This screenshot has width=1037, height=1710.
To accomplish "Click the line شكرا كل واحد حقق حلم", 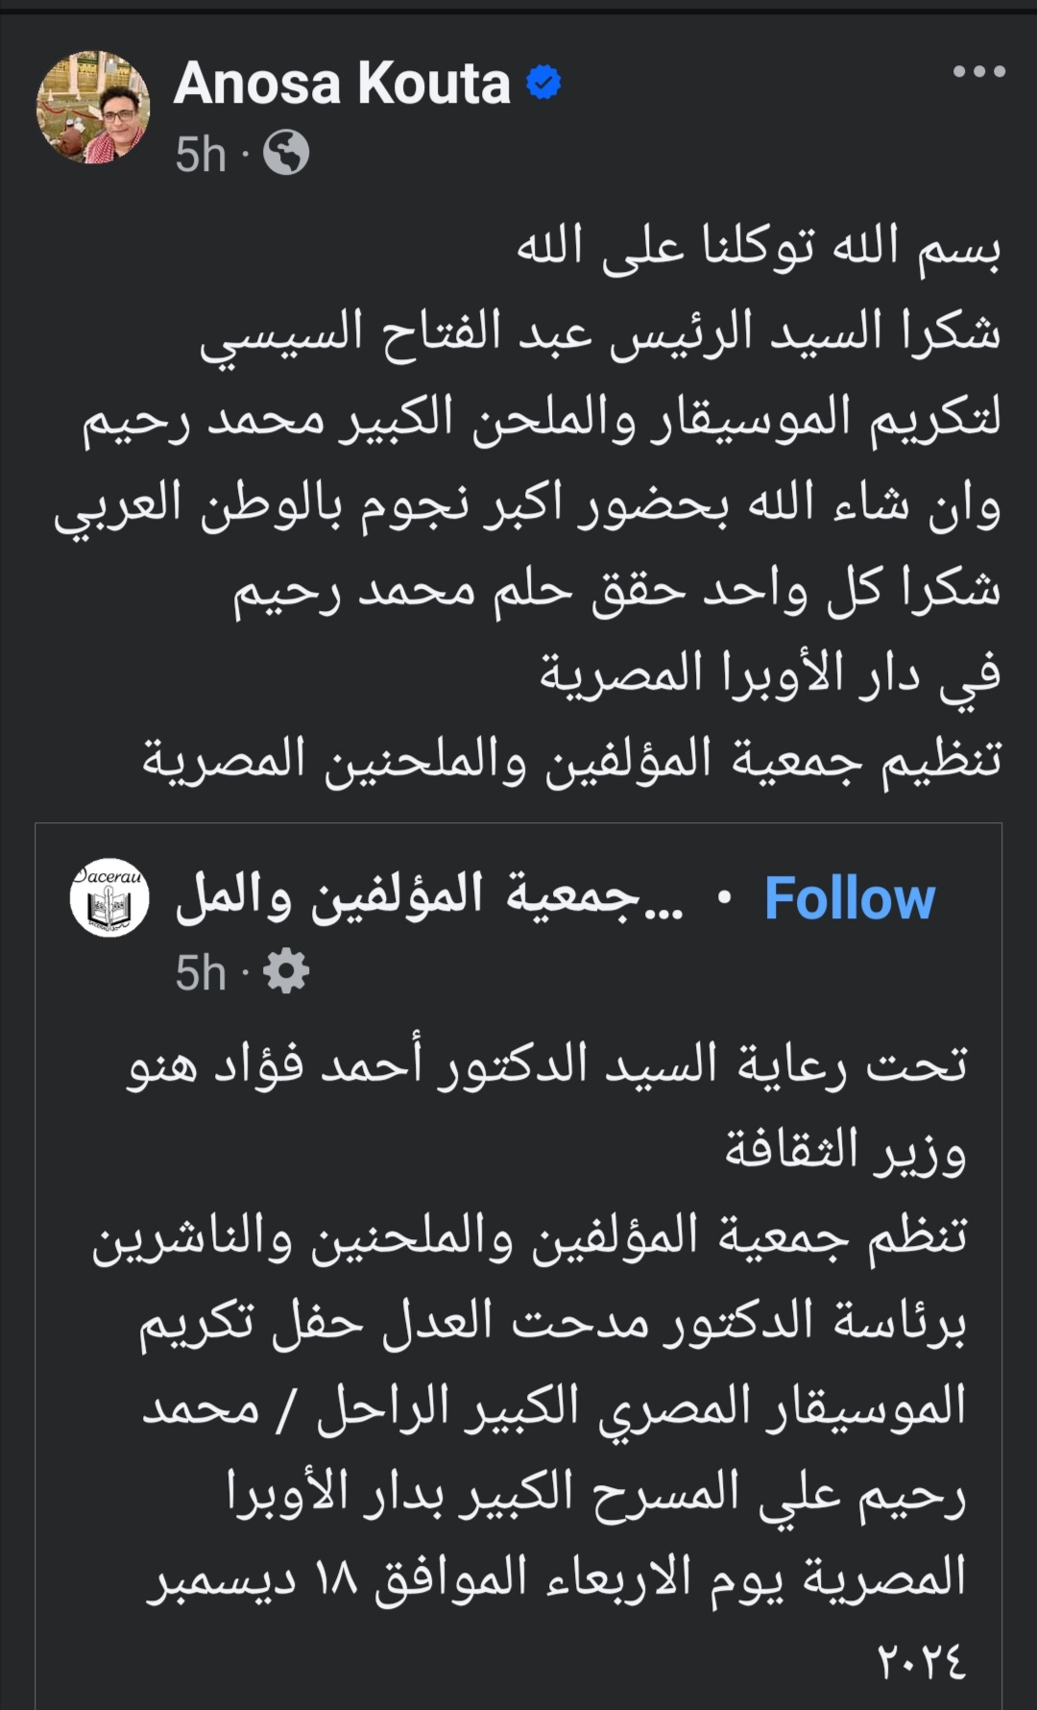I will point(616,588).
